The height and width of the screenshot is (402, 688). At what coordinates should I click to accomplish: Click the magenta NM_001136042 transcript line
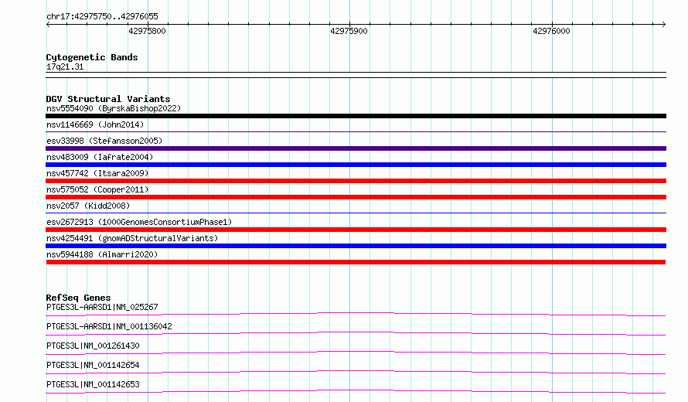[x=356, y=333]
